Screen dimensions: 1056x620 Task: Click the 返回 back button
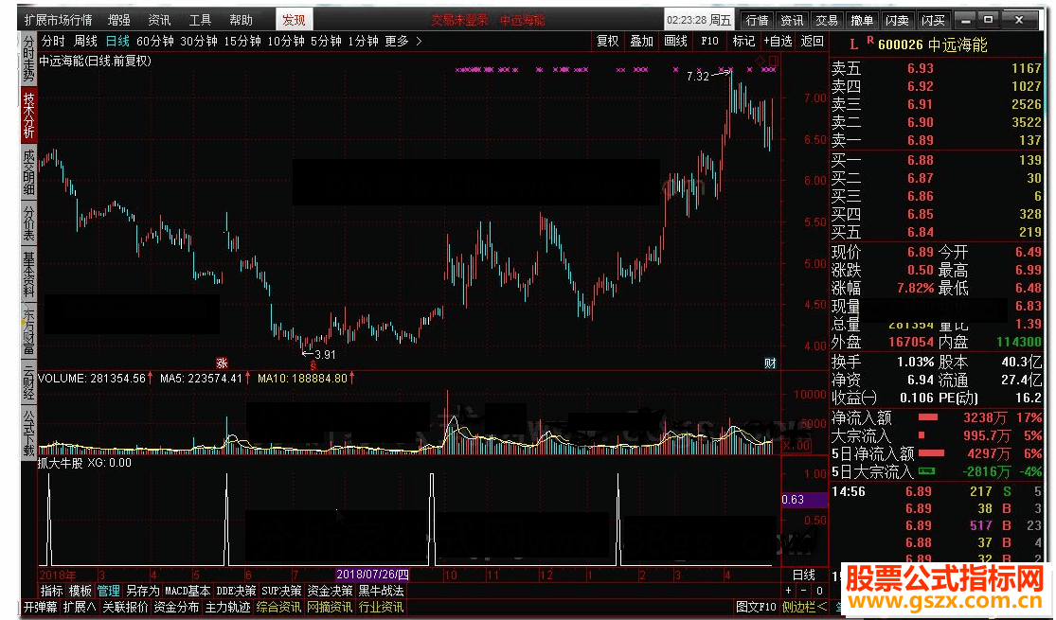pyautogui.click(x=813, y=41)
